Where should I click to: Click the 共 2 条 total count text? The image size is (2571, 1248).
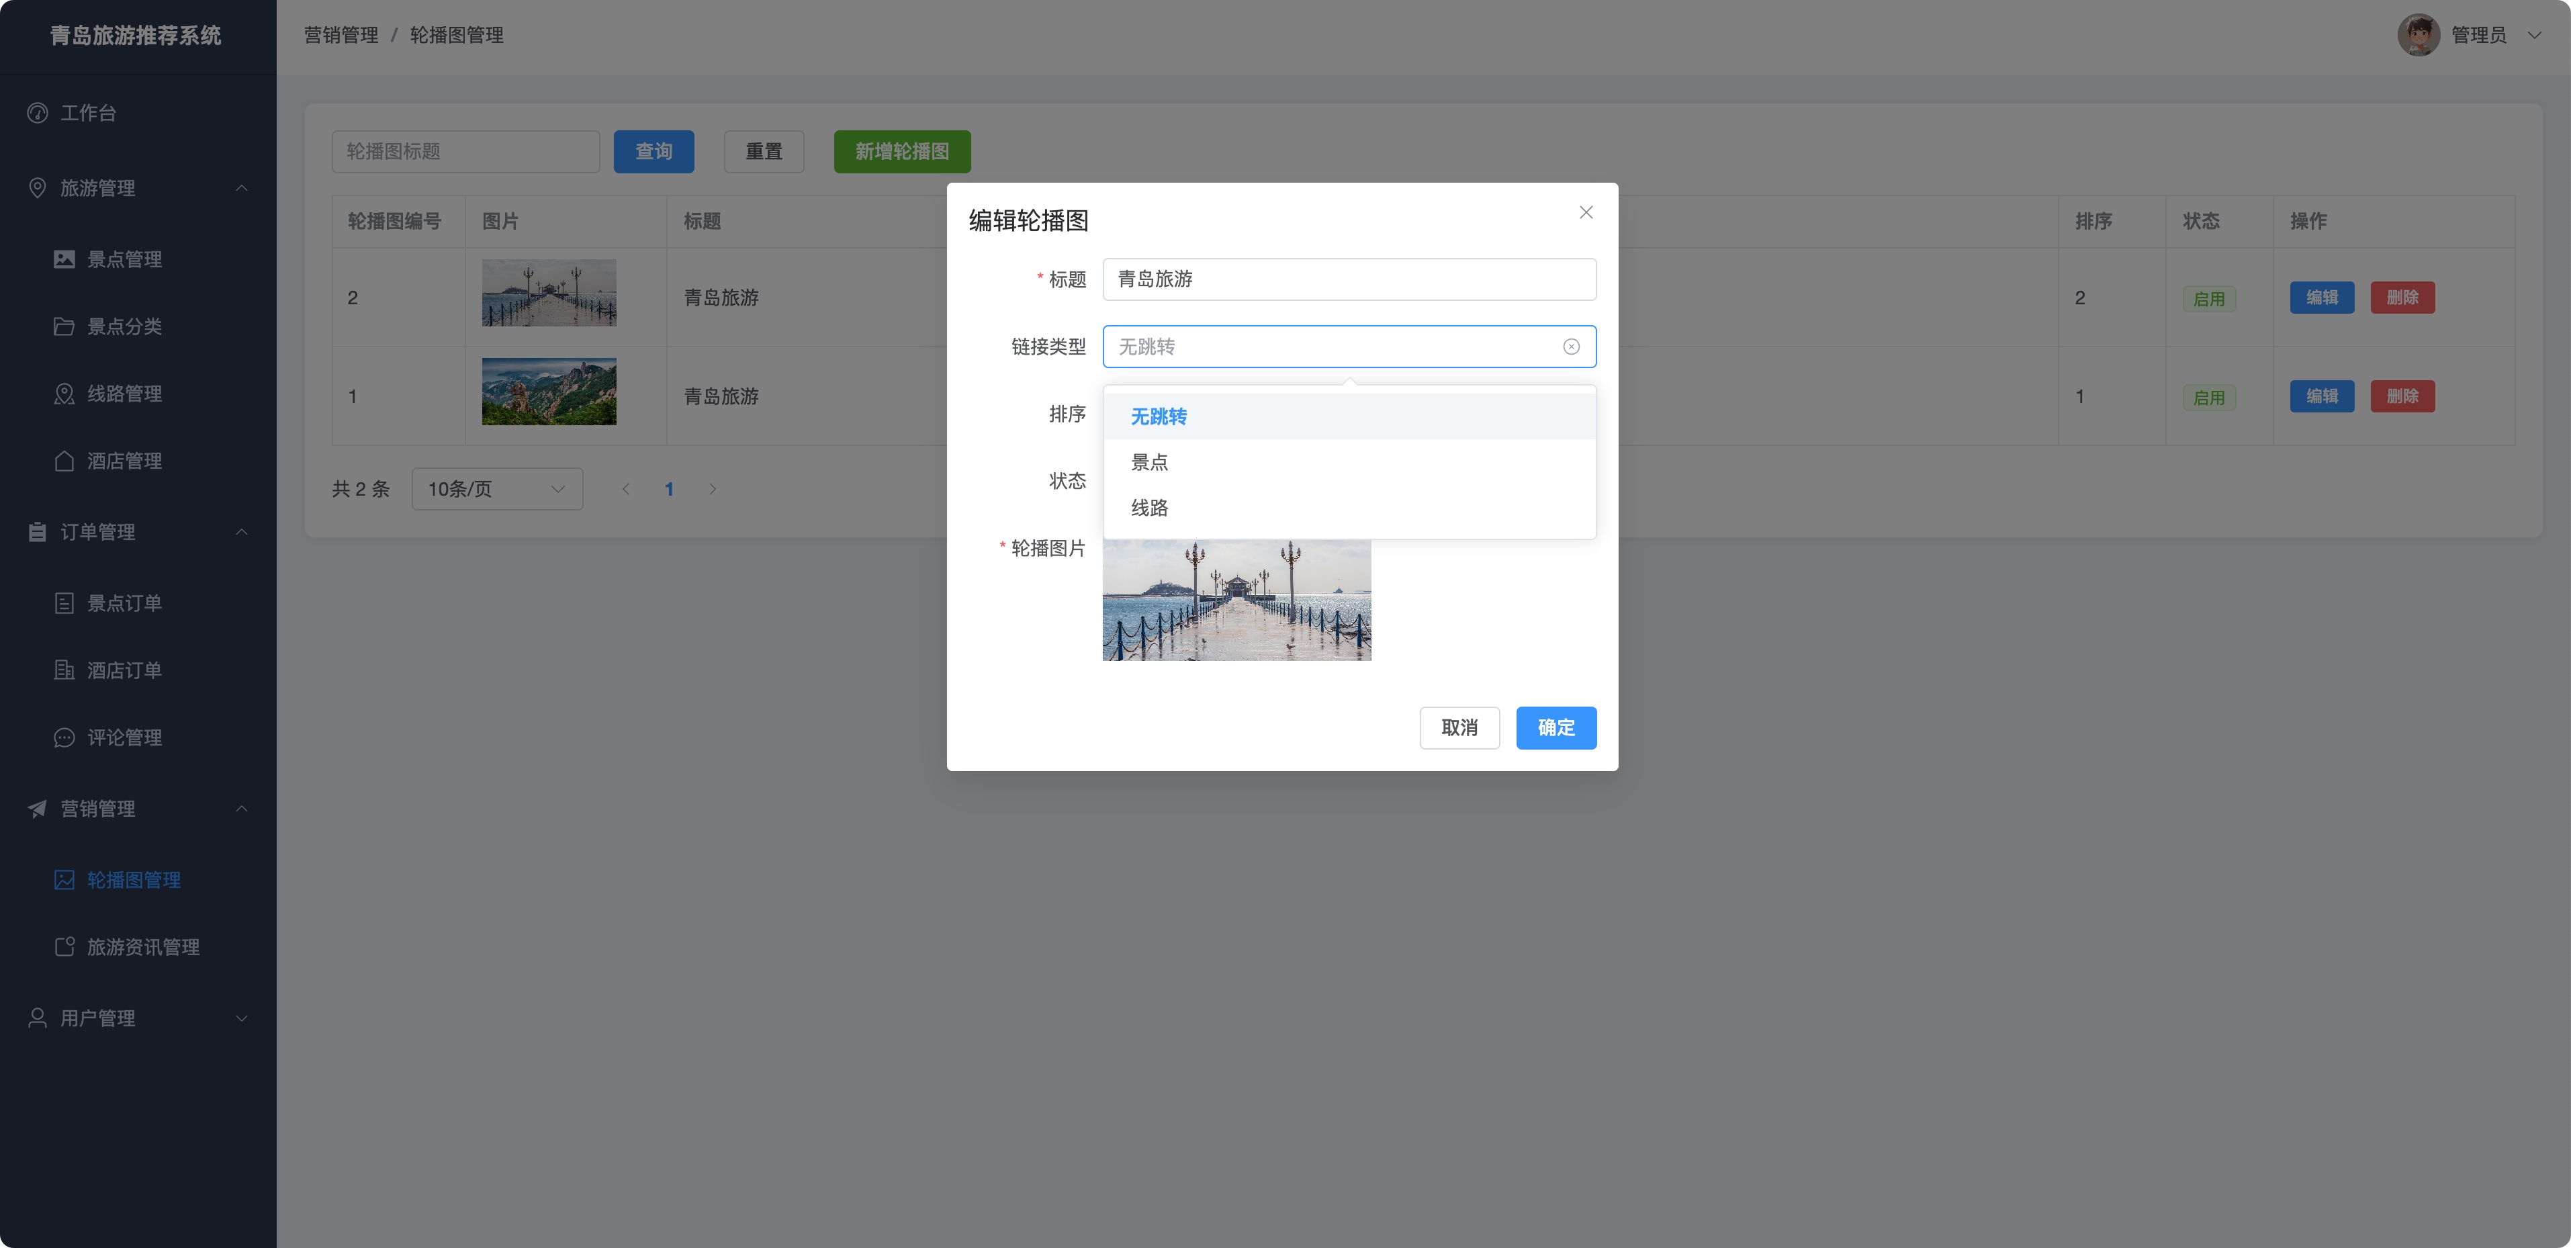pos(360,489)
